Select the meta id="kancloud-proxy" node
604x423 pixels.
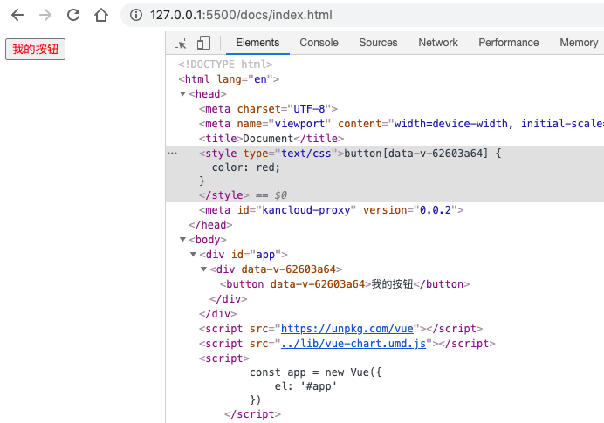pos(332,210)
